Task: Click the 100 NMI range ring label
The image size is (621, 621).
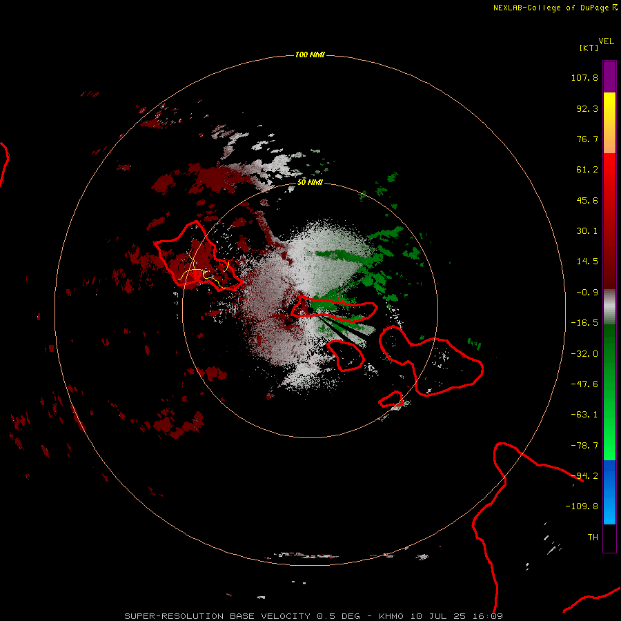Action: [310, 55]
